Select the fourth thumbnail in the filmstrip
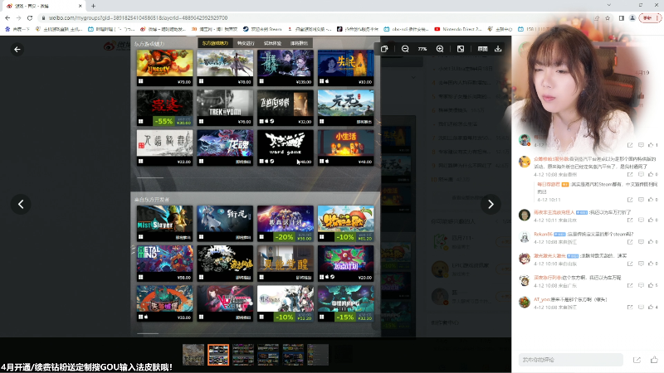 coord(268,355)
